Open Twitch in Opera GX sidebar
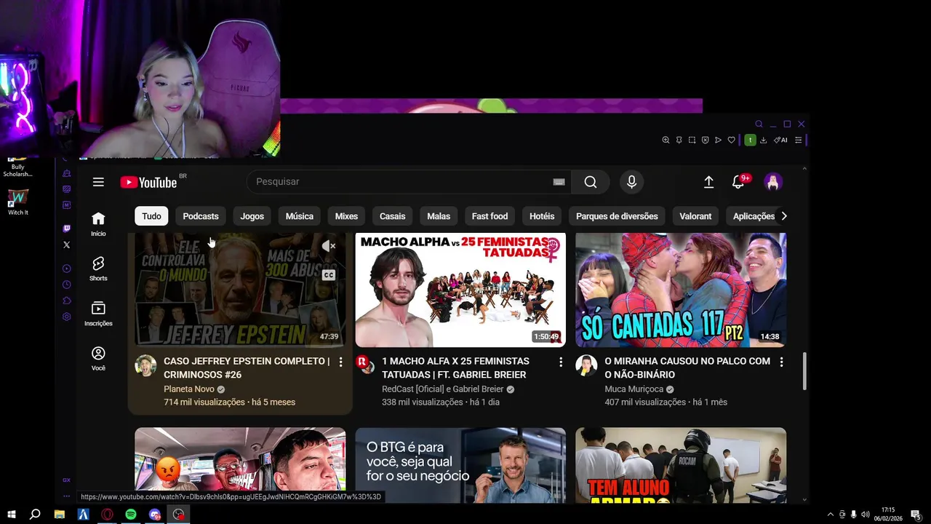Viewport: 931px width, 524px height. point(66,229)
